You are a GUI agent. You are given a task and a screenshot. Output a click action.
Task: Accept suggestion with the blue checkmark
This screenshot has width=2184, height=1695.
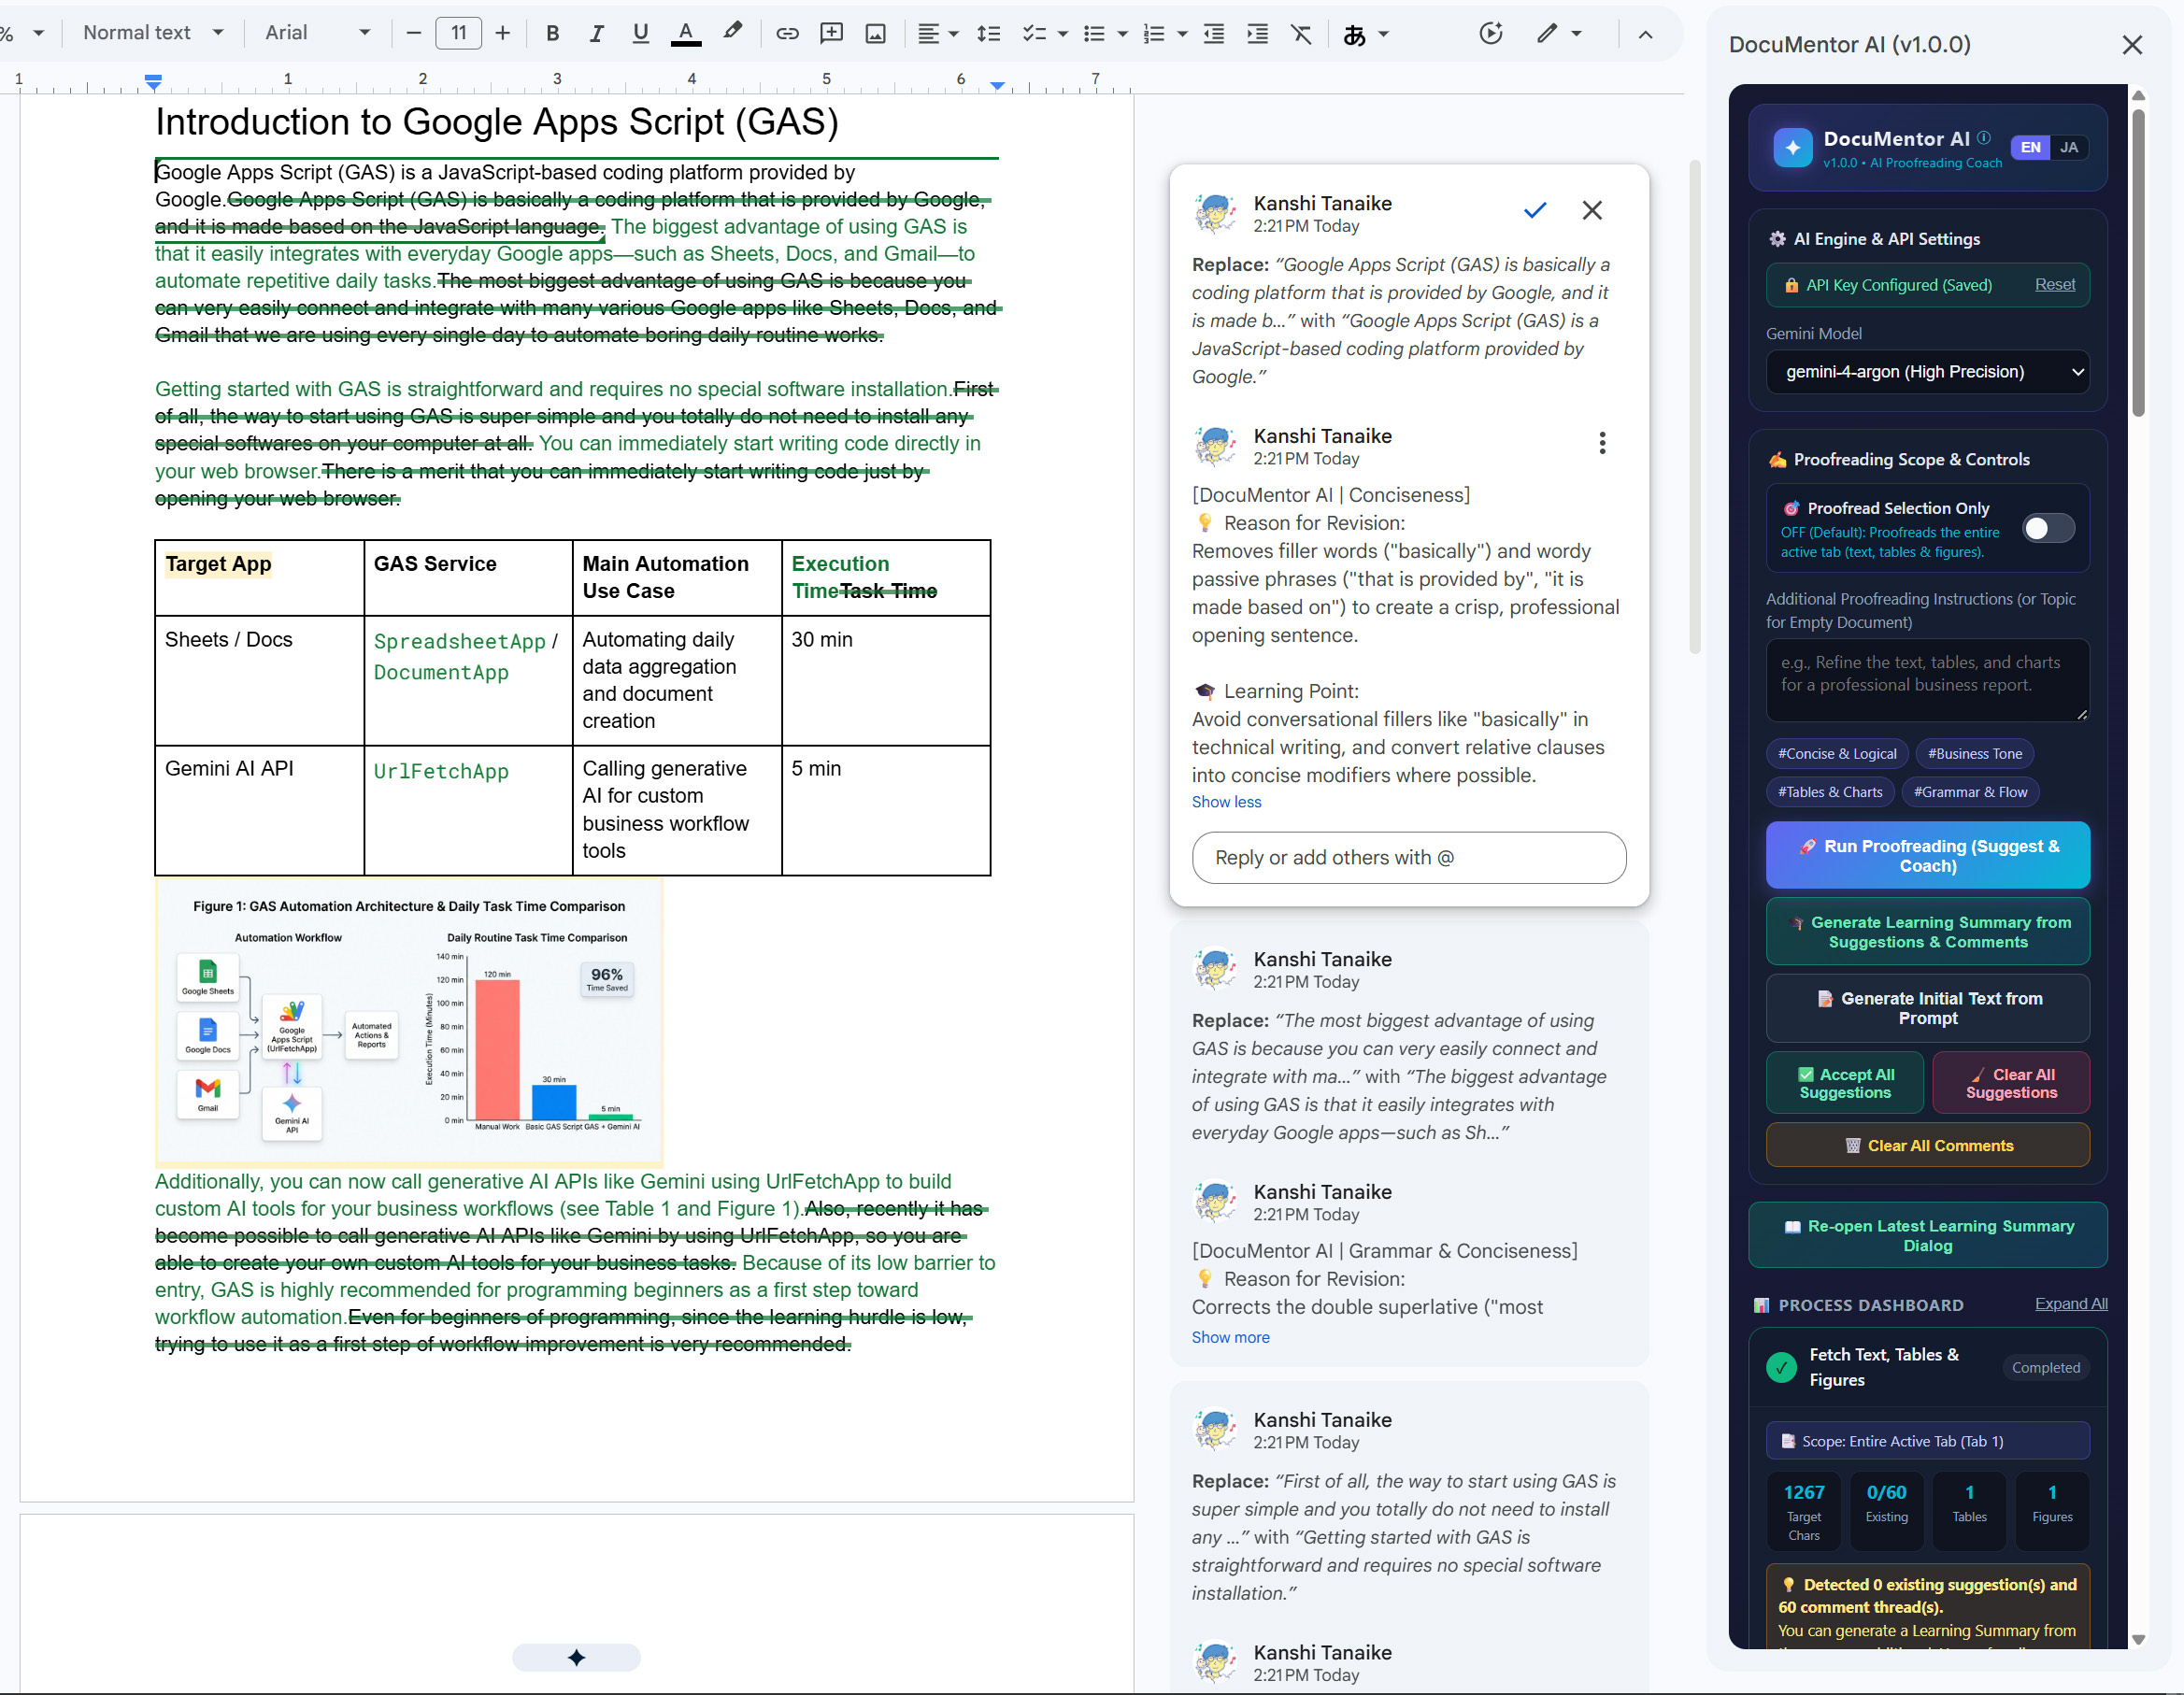tap(1534, 210)
